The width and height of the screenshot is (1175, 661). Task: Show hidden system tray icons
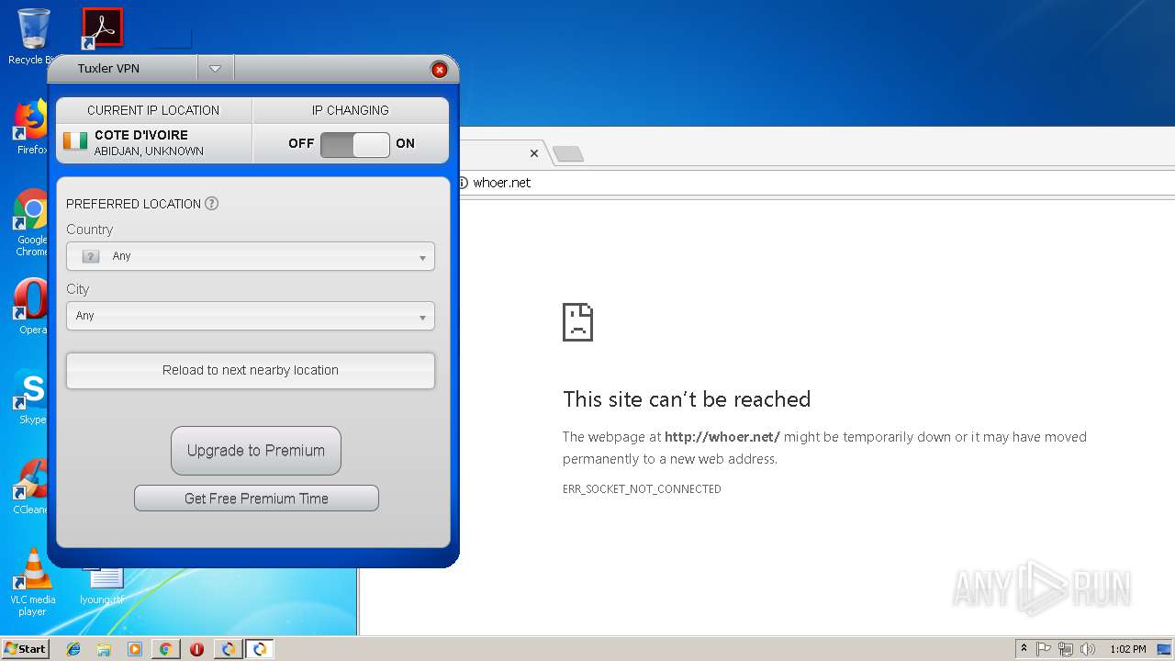[x=1024, y=649]
